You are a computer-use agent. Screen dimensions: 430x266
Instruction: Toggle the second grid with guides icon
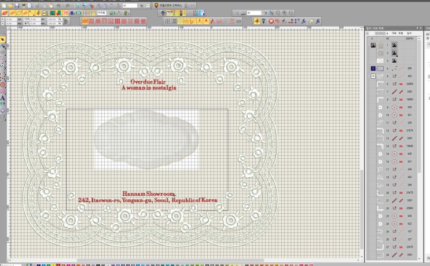tap(93, 13)
